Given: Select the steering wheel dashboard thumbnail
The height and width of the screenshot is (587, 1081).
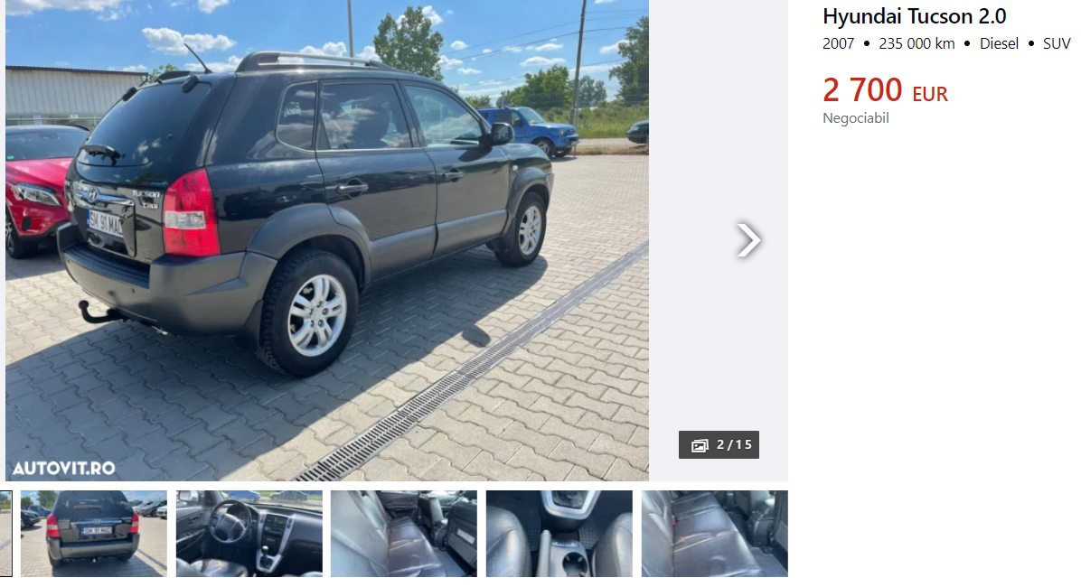Looking at the screenshot, I should [x=249, y=534].
